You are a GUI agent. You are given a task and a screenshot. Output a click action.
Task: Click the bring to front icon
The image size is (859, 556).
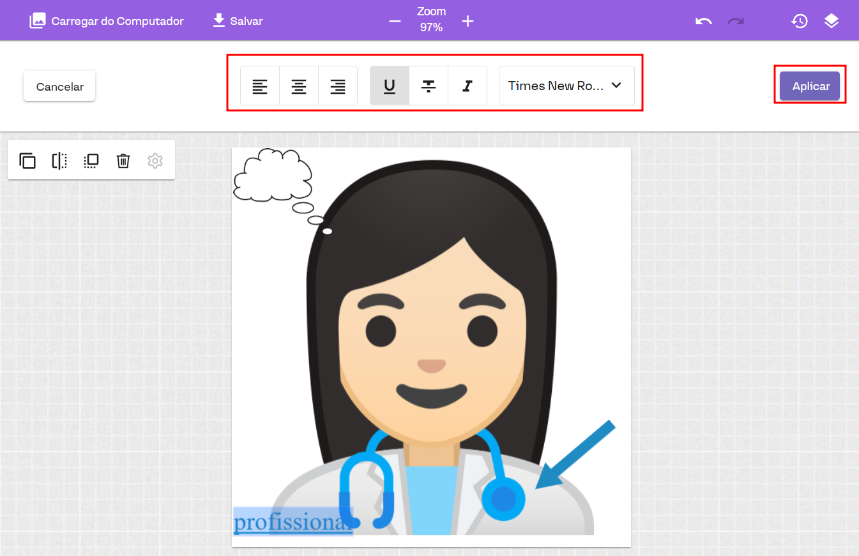pyautogui.click(x=91, y=161)
